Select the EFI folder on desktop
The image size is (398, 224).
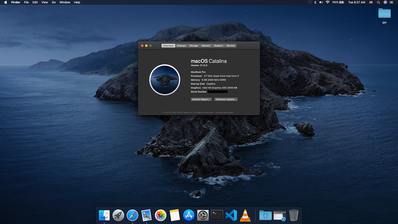pyautogui.click(x=384, y=16)
